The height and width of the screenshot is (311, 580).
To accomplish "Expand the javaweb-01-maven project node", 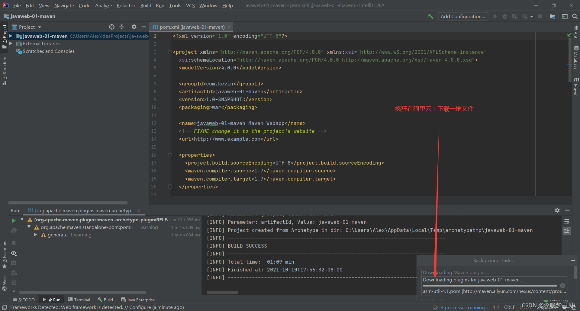I will 11,36.
